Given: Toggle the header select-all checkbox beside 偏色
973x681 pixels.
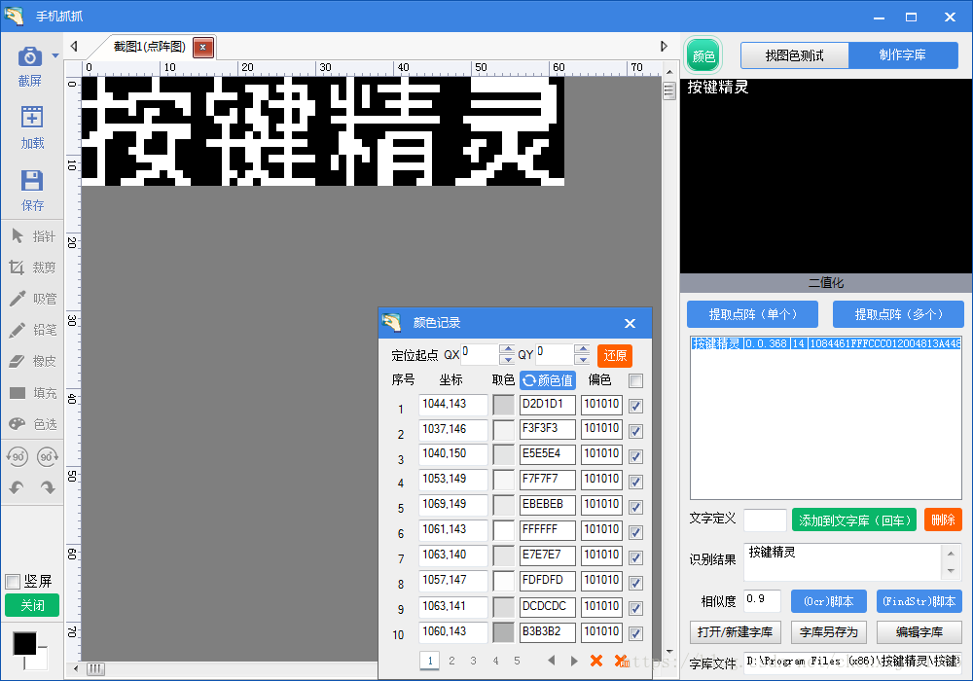Looking at the screenshot, I should tap(635, 380).
